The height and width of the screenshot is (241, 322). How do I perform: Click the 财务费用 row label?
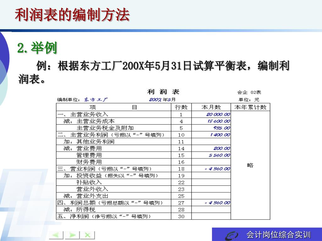coord(89,162)
